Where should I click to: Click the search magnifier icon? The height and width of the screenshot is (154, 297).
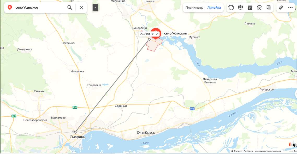(x=70, y=7)
